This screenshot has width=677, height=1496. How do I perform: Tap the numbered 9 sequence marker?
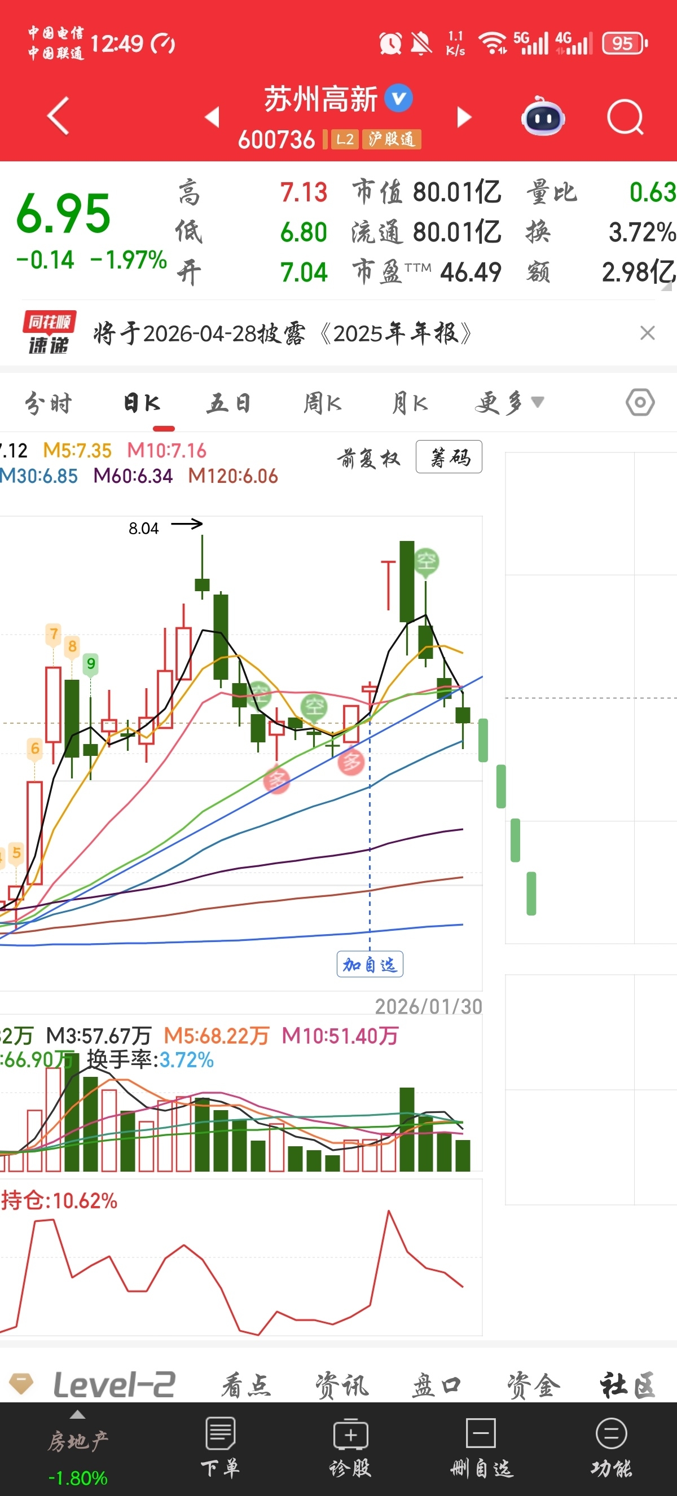[91, 663]
